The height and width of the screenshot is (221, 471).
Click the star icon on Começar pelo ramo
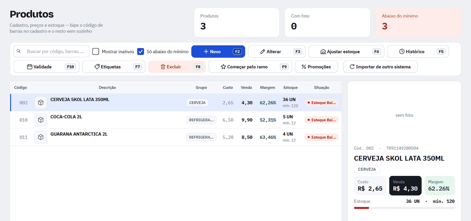pyautogui.click(x=223, y=67)
